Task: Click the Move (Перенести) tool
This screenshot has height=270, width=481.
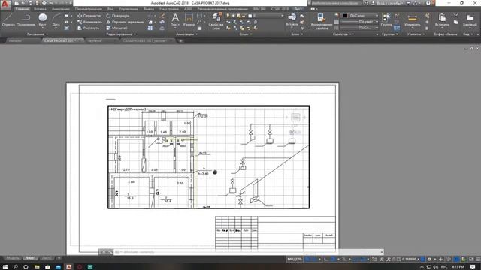Action: 89,16
